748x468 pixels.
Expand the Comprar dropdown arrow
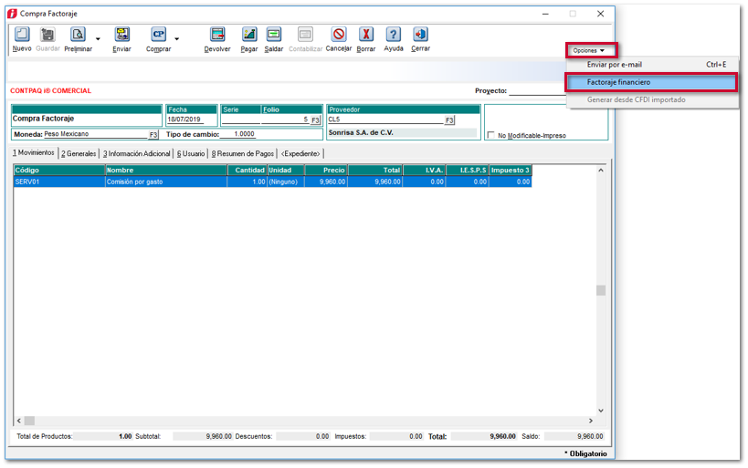click(176, 39)
